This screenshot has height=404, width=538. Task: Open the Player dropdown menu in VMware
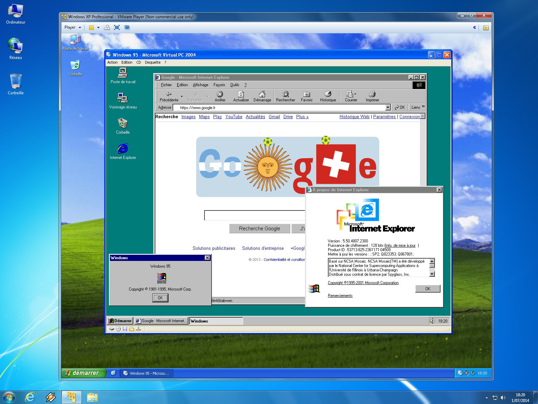point(73,28)
